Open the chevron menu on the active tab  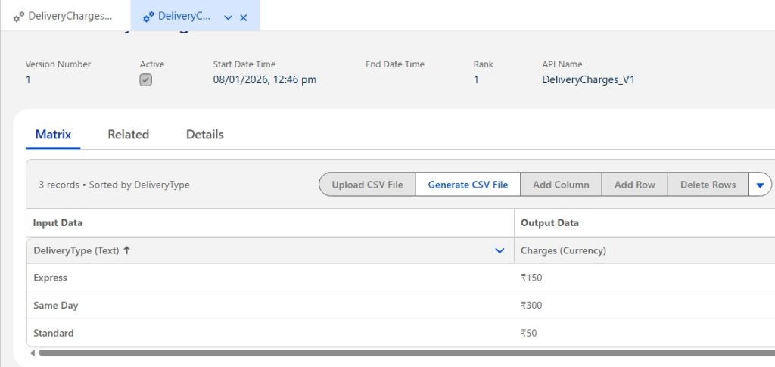tap(228, 17)
